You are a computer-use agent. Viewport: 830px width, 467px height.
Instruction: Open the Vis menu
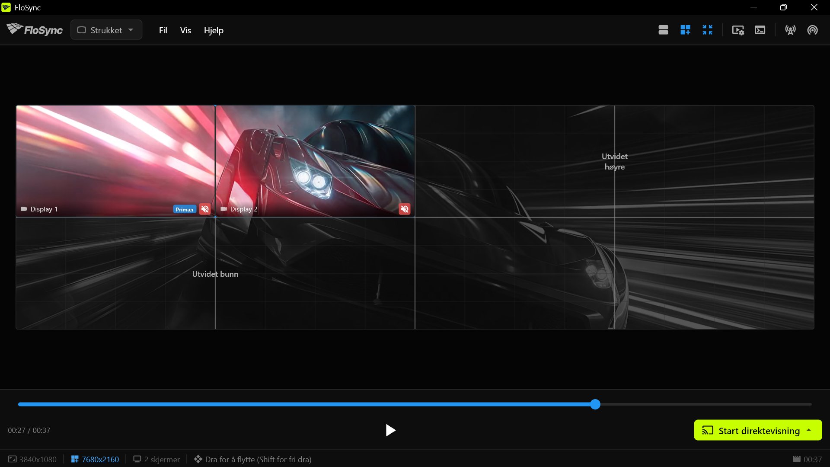(x=185, y=30)
